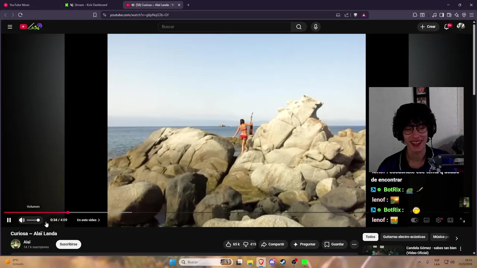The width and height of the screenshot is (477, 268).
Task: Dislike the video with thumbs down
Action: [x=250, y=244]
